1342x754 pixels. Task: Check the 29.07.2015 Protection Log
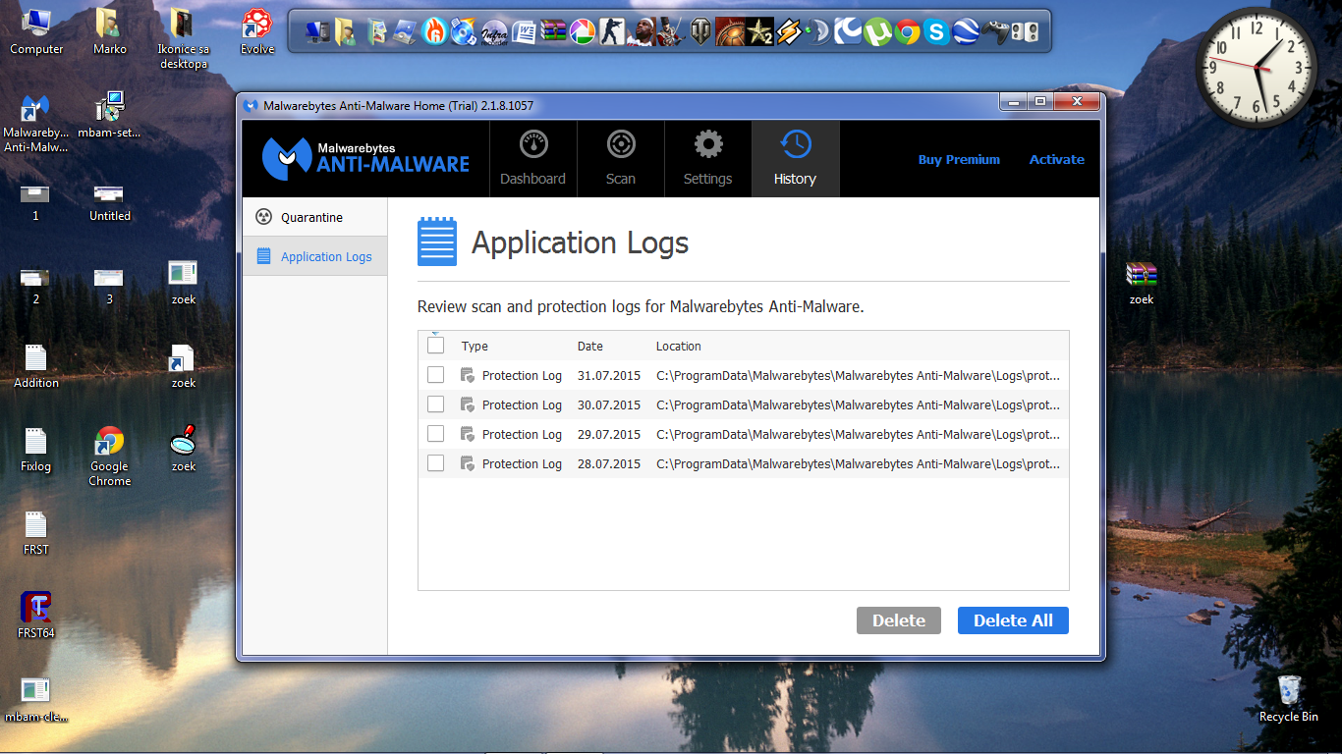click(435, 434)
